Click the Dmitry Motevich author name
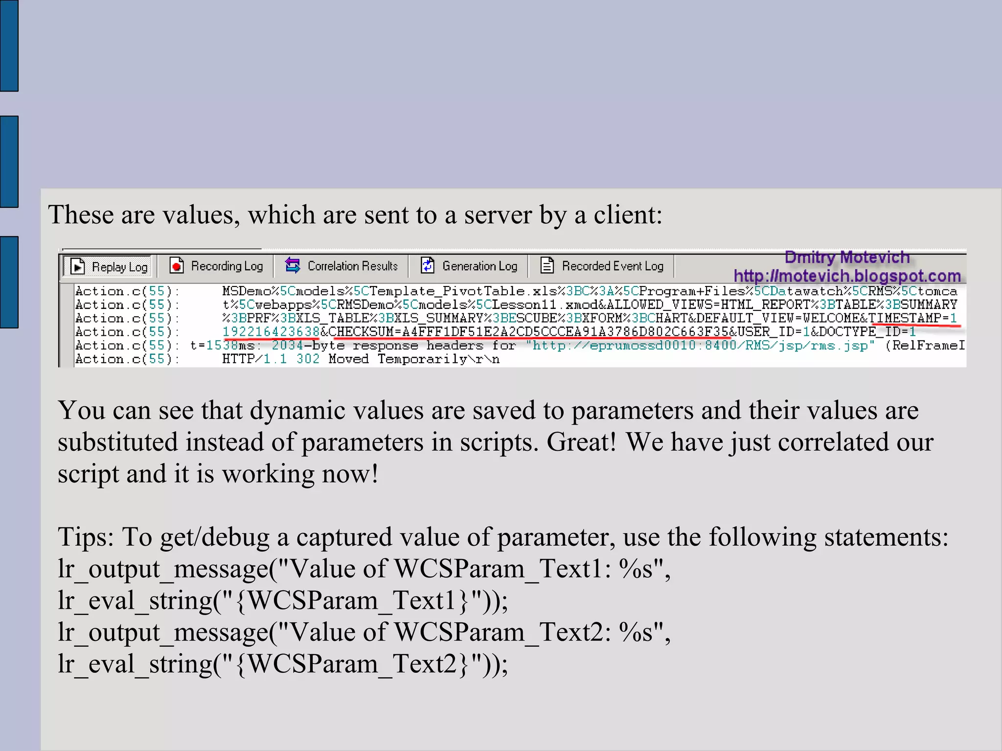Image resolution: width=1002 pixels, height=751 pixels. (847, 257)
